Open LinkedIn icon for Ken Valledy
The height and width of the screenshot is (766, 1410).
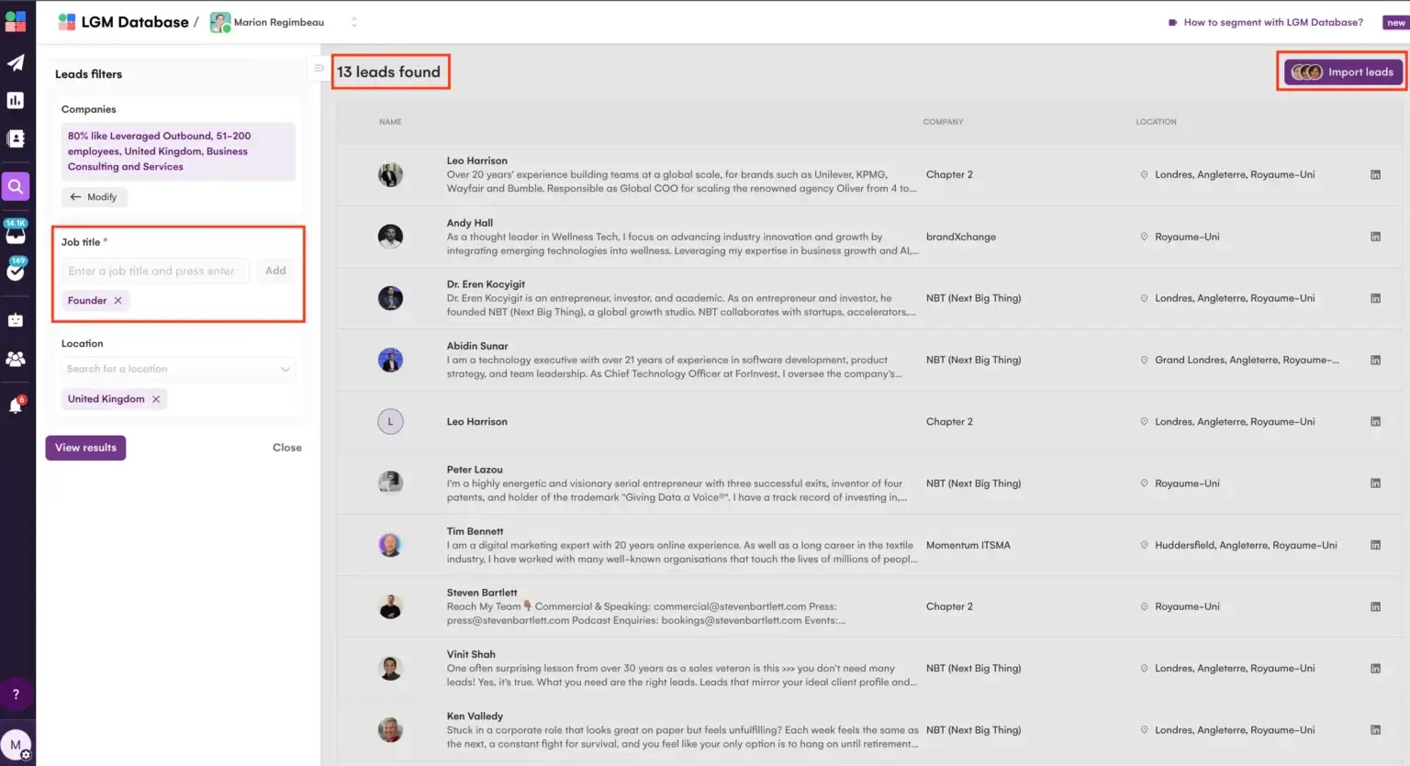tap(1375, 730)
